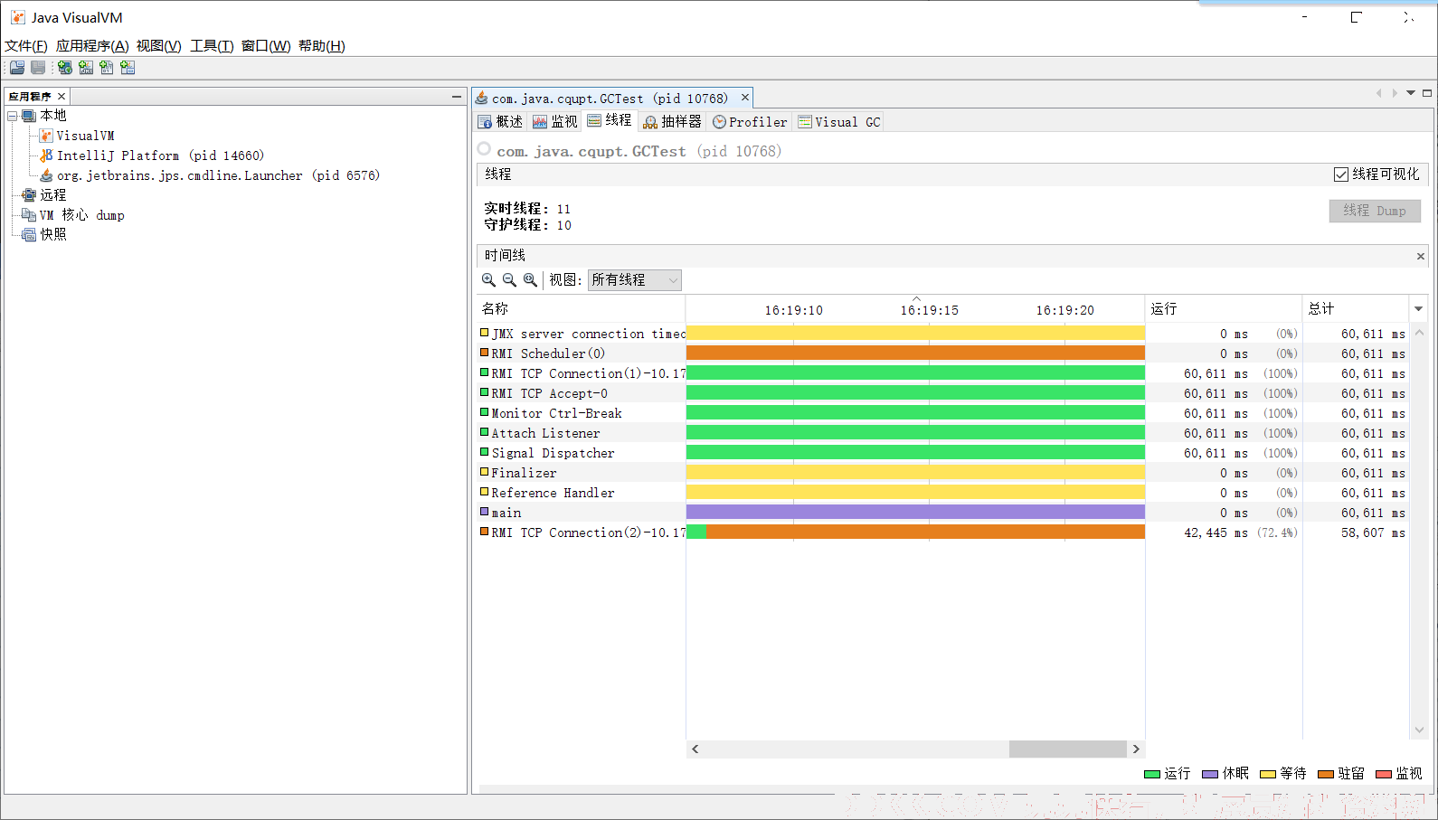Close the 应用程序 panel tab

61,96
